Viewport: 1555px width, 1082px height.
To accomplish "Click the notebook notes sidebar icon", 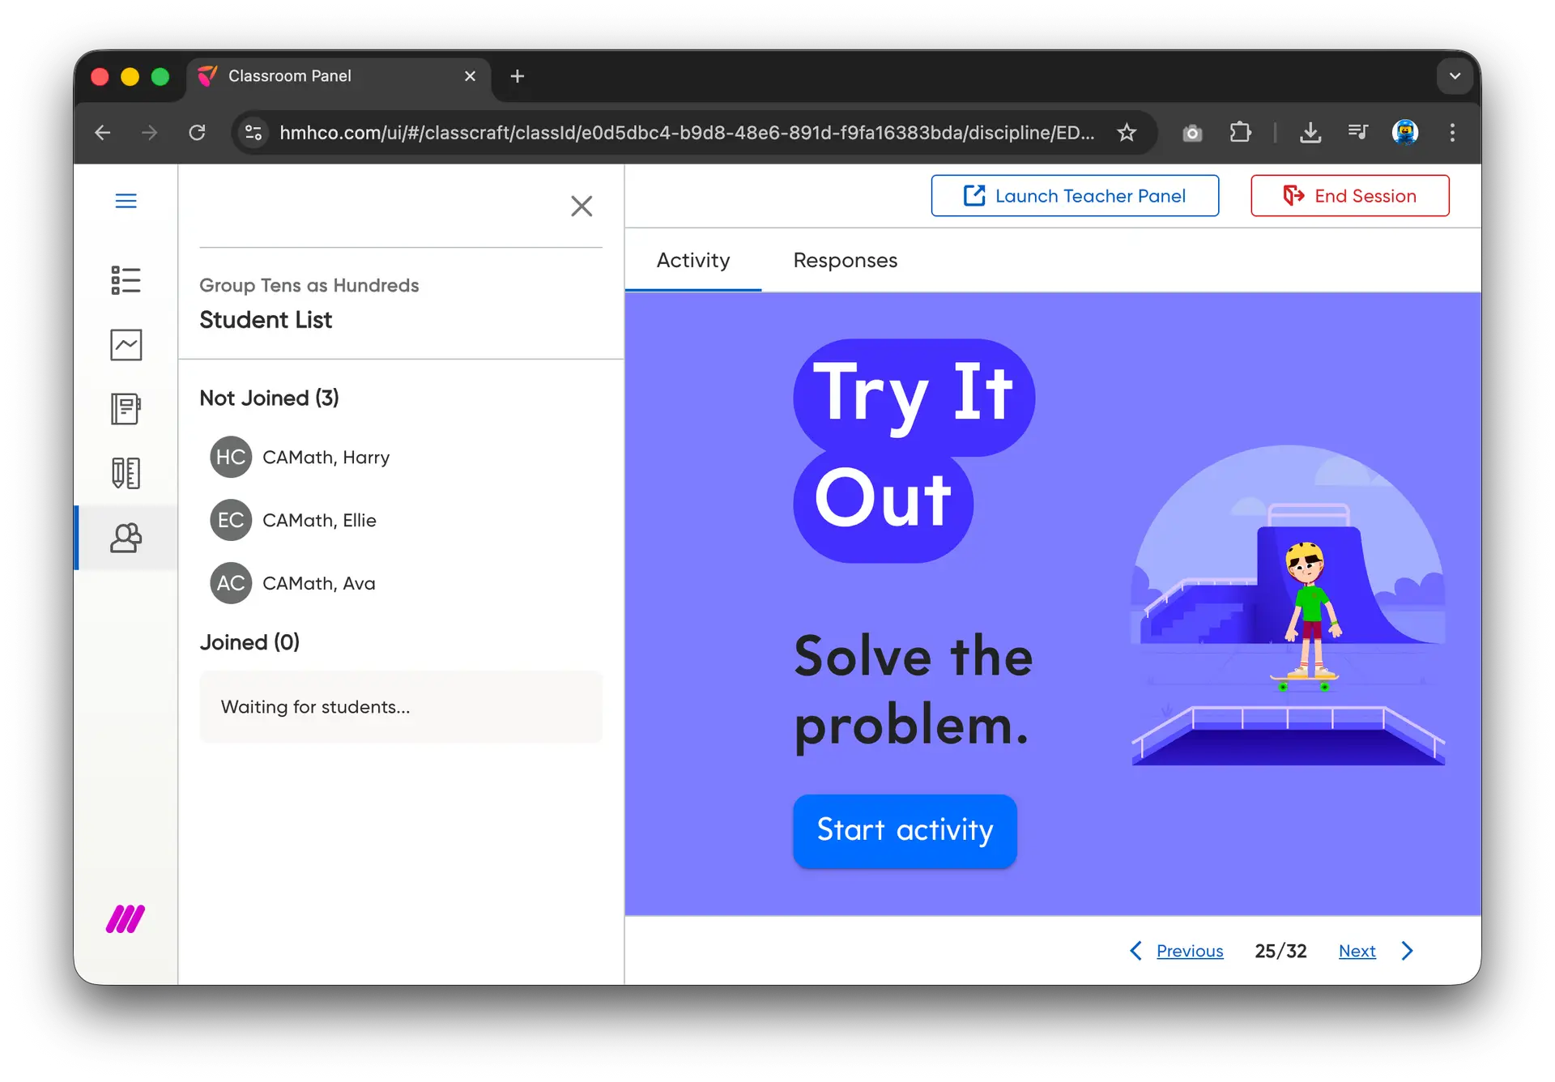I will (126, 409).
